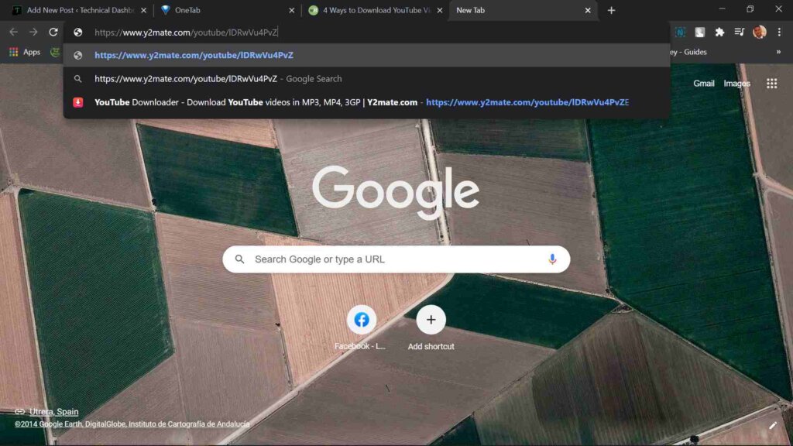The image size is (793, 446).
Task: Customize this page with the pencil icon
Action: (x=773, y=426)
